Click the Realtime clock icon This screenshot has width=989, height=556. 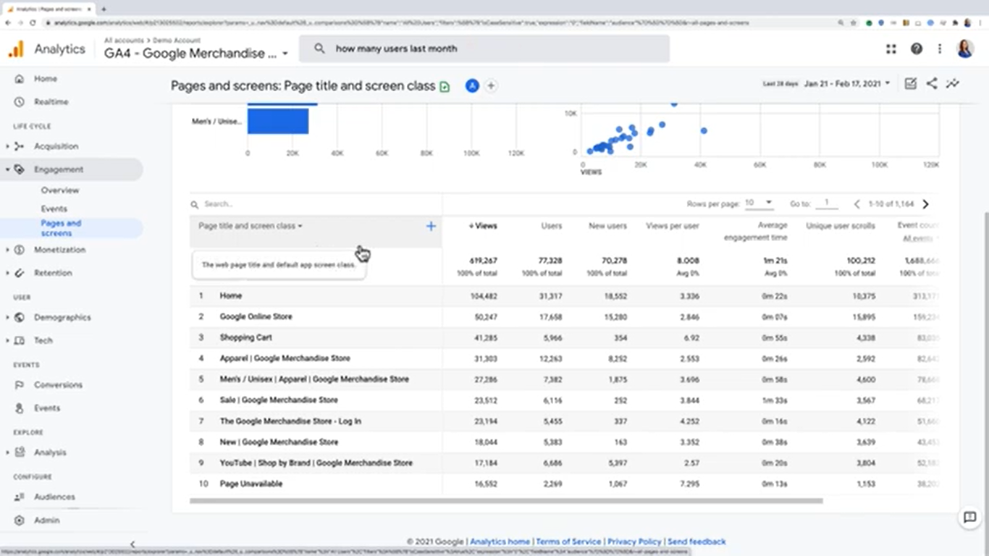20,102
